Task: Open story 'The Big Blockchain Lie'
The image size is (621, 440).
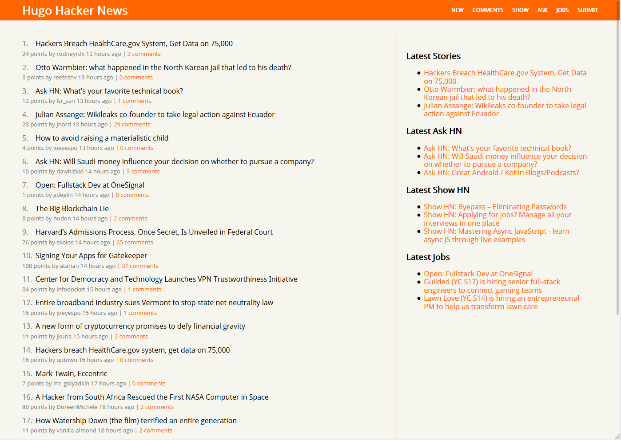Action: [x=72, y=208]
